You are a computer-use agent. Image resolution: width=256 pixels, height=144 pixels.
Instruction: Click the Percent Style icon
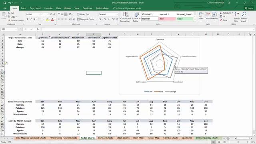click(105, 19)
